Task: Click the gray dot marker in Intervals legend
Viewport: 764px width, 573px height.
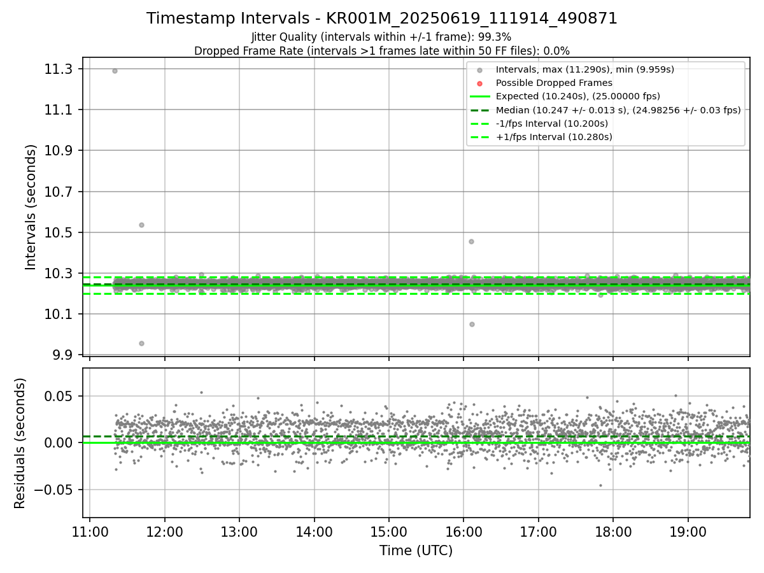Action: (x=480, y=70)
